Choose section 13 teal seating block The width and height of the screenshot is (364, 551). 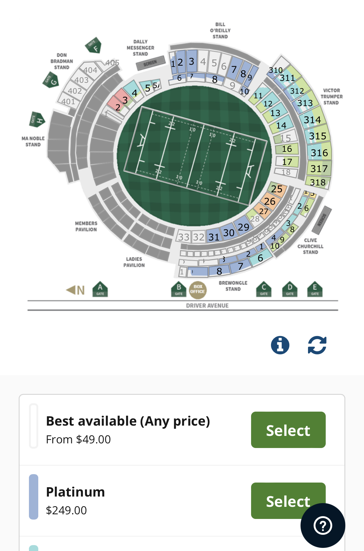[x=275, y=113]
